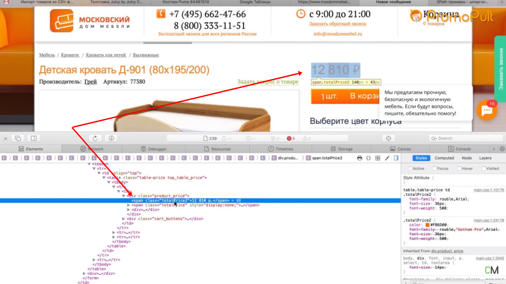The height and width of the screenshot is (284, 506).
Task: Enable the Hover pseudo-class checkbox
Action: tap(459, 168)
